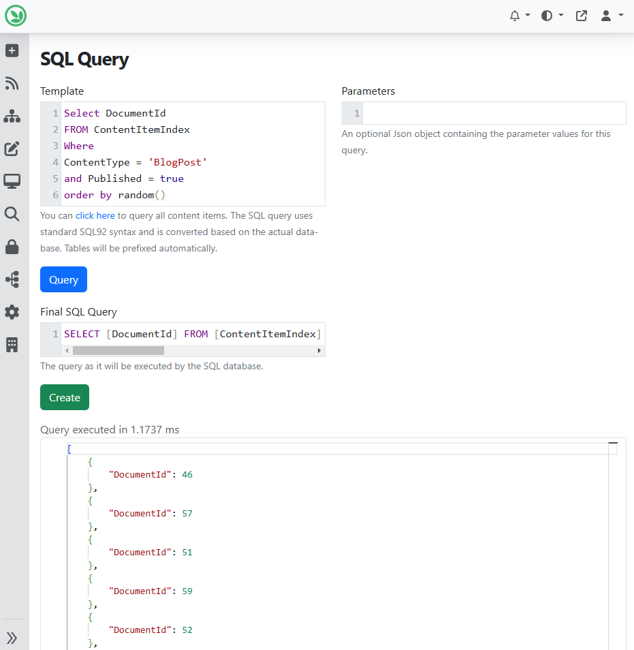Click the 'Query executed in 1.1737 ms' text

pos(110,430)
